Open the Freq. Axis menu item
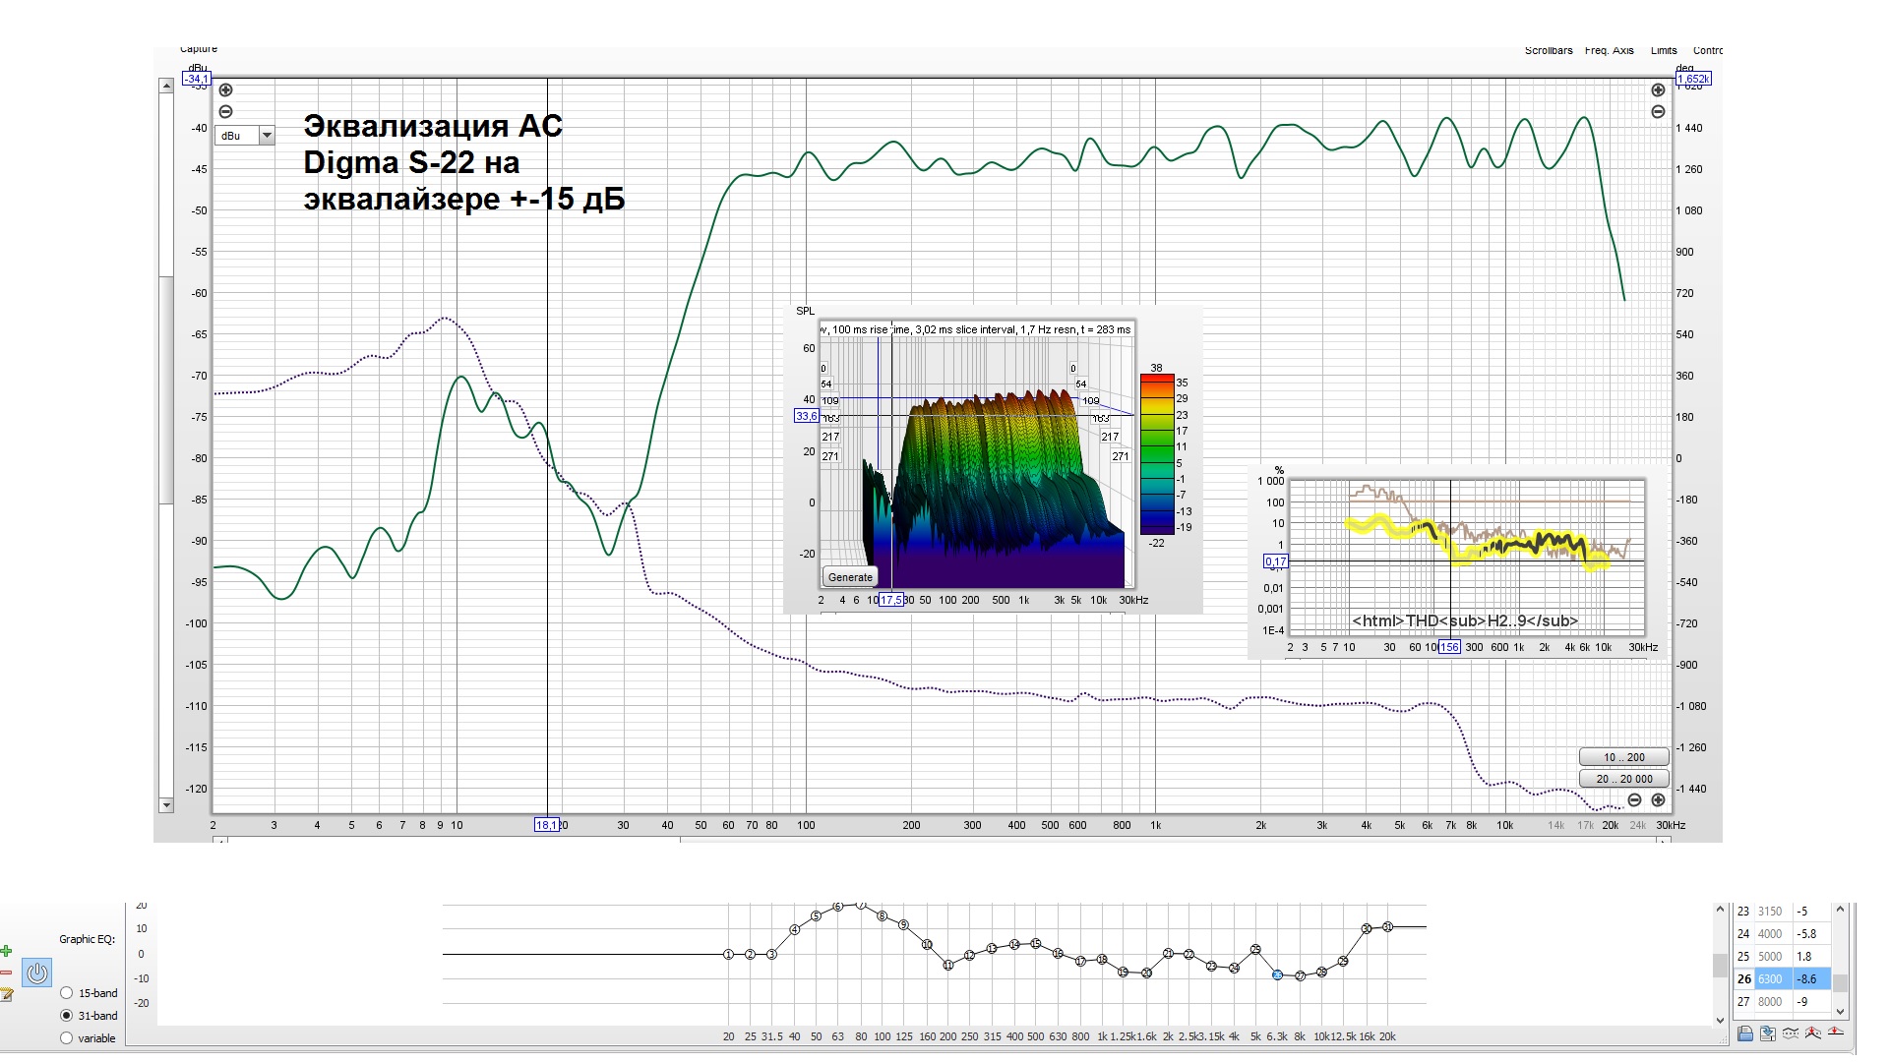 (1609, 51)
